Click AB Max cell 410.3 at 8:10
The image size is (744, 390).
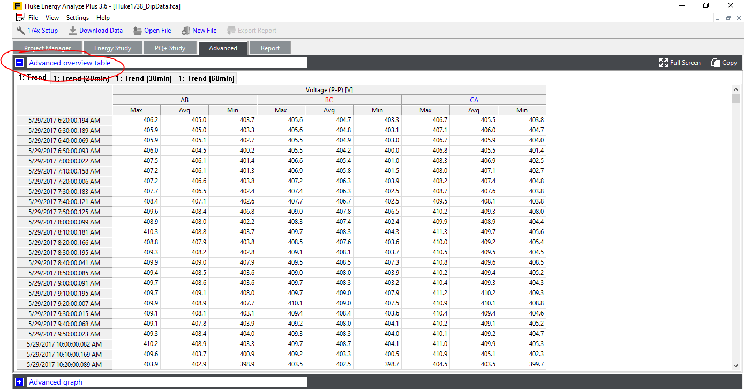pos(137,232)
